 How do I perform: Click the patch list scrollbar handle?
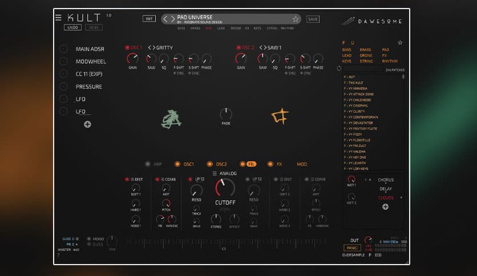pyautogui.click(x=403, y=76)
